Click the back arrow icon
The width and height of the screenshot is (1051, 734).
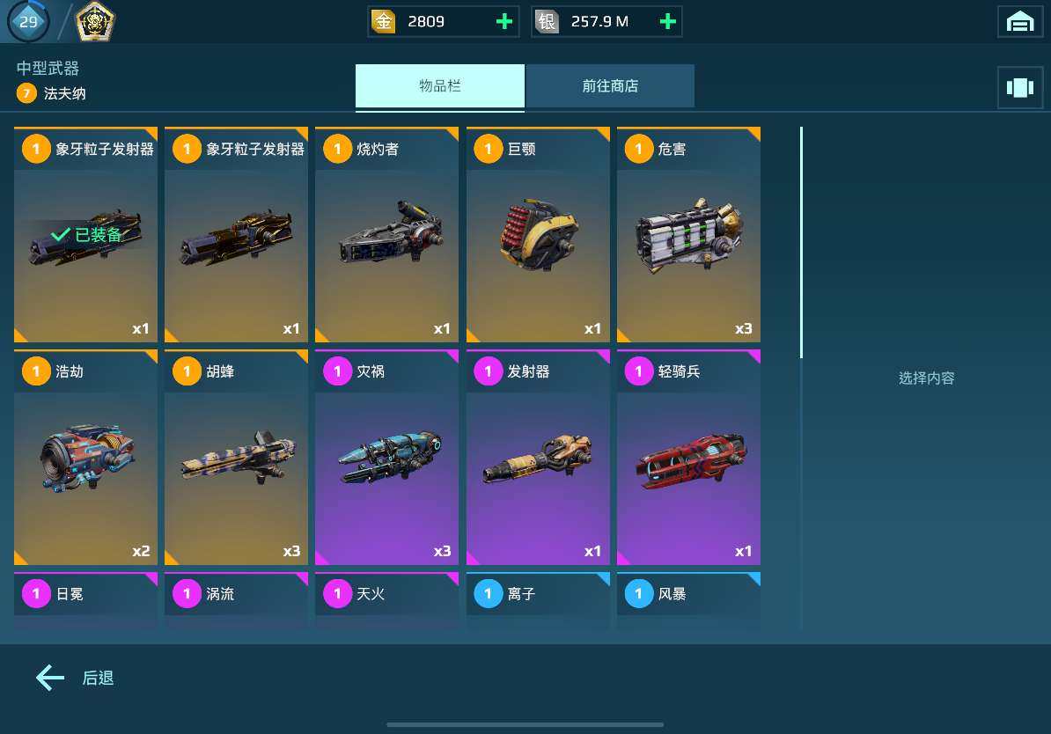coord(50,678)
